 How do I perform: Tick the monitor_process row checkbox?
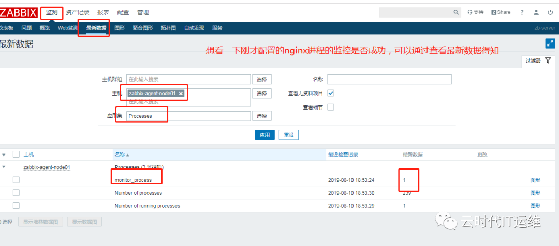click(x=16, y=180)
